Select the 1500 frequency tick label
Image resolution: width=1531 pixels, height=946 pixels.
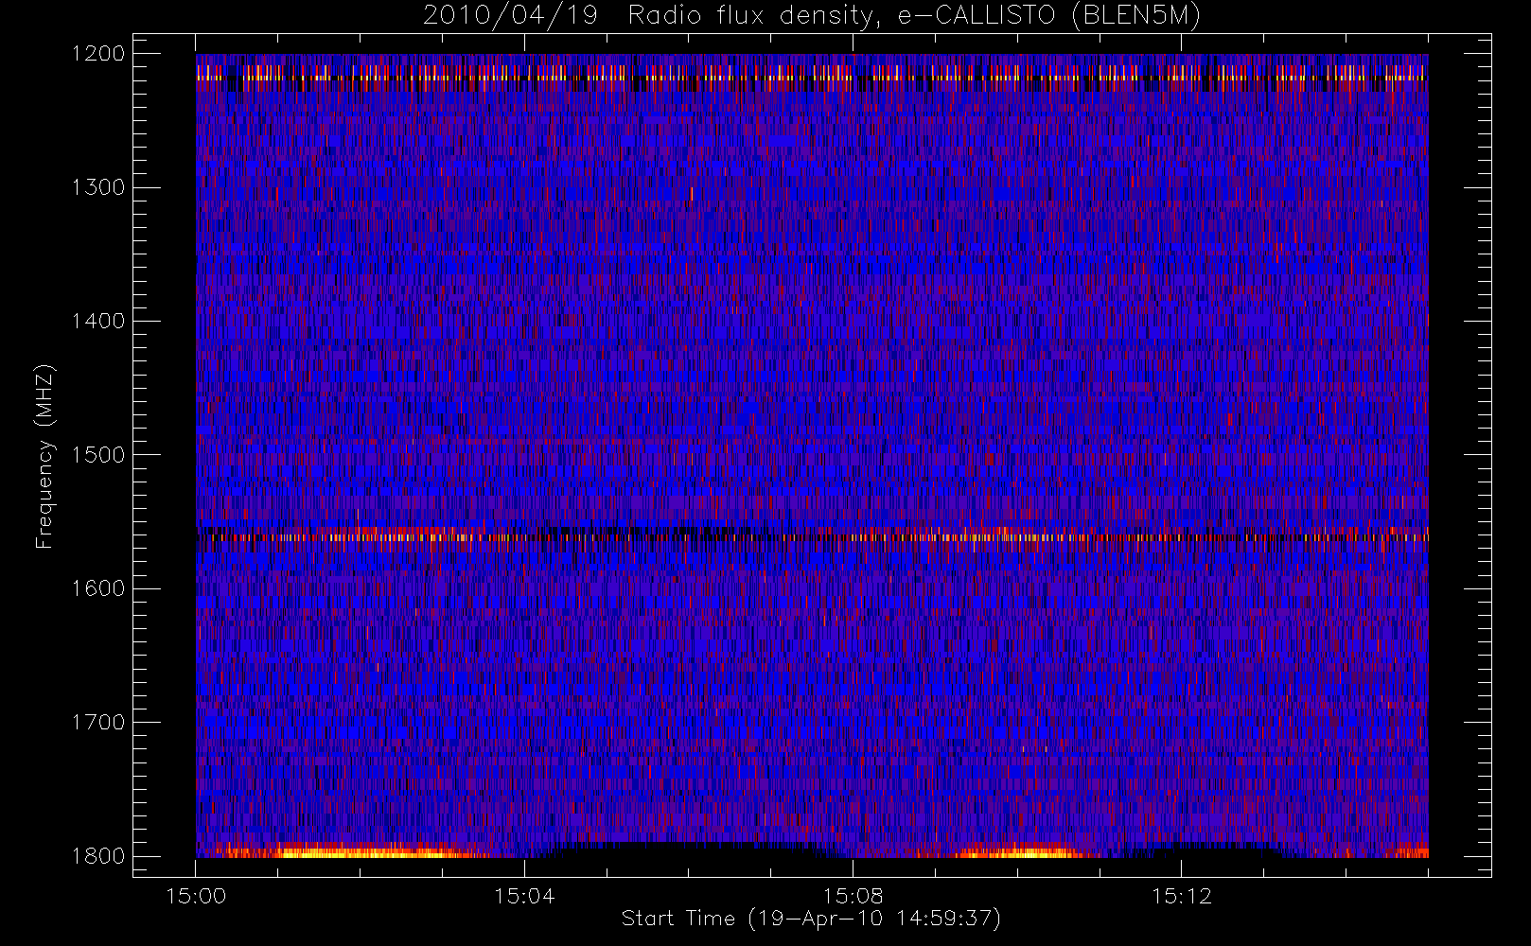coord(98,455)
